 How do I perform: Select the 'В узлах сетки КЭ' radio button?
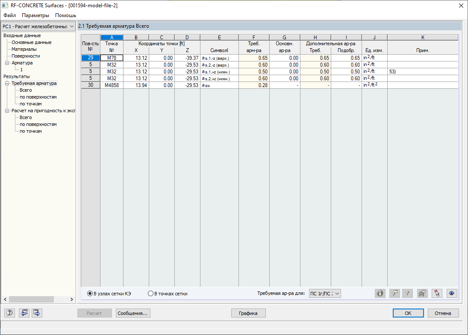click(x=90, y=294)
